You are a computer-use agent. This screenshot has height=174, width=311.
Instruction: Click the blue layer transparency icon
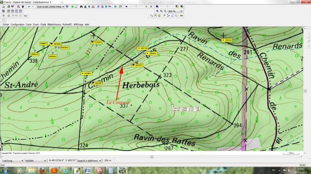(157, 7)
